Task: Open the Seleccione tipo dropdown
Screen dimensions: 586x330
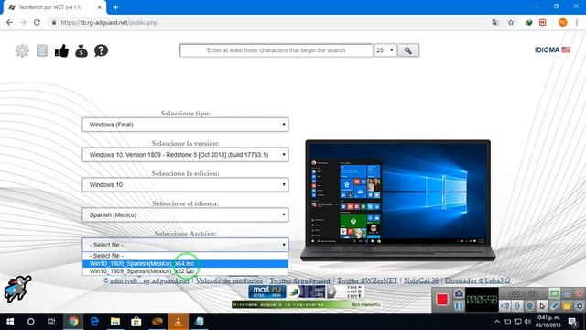Action: coord(185,125)
